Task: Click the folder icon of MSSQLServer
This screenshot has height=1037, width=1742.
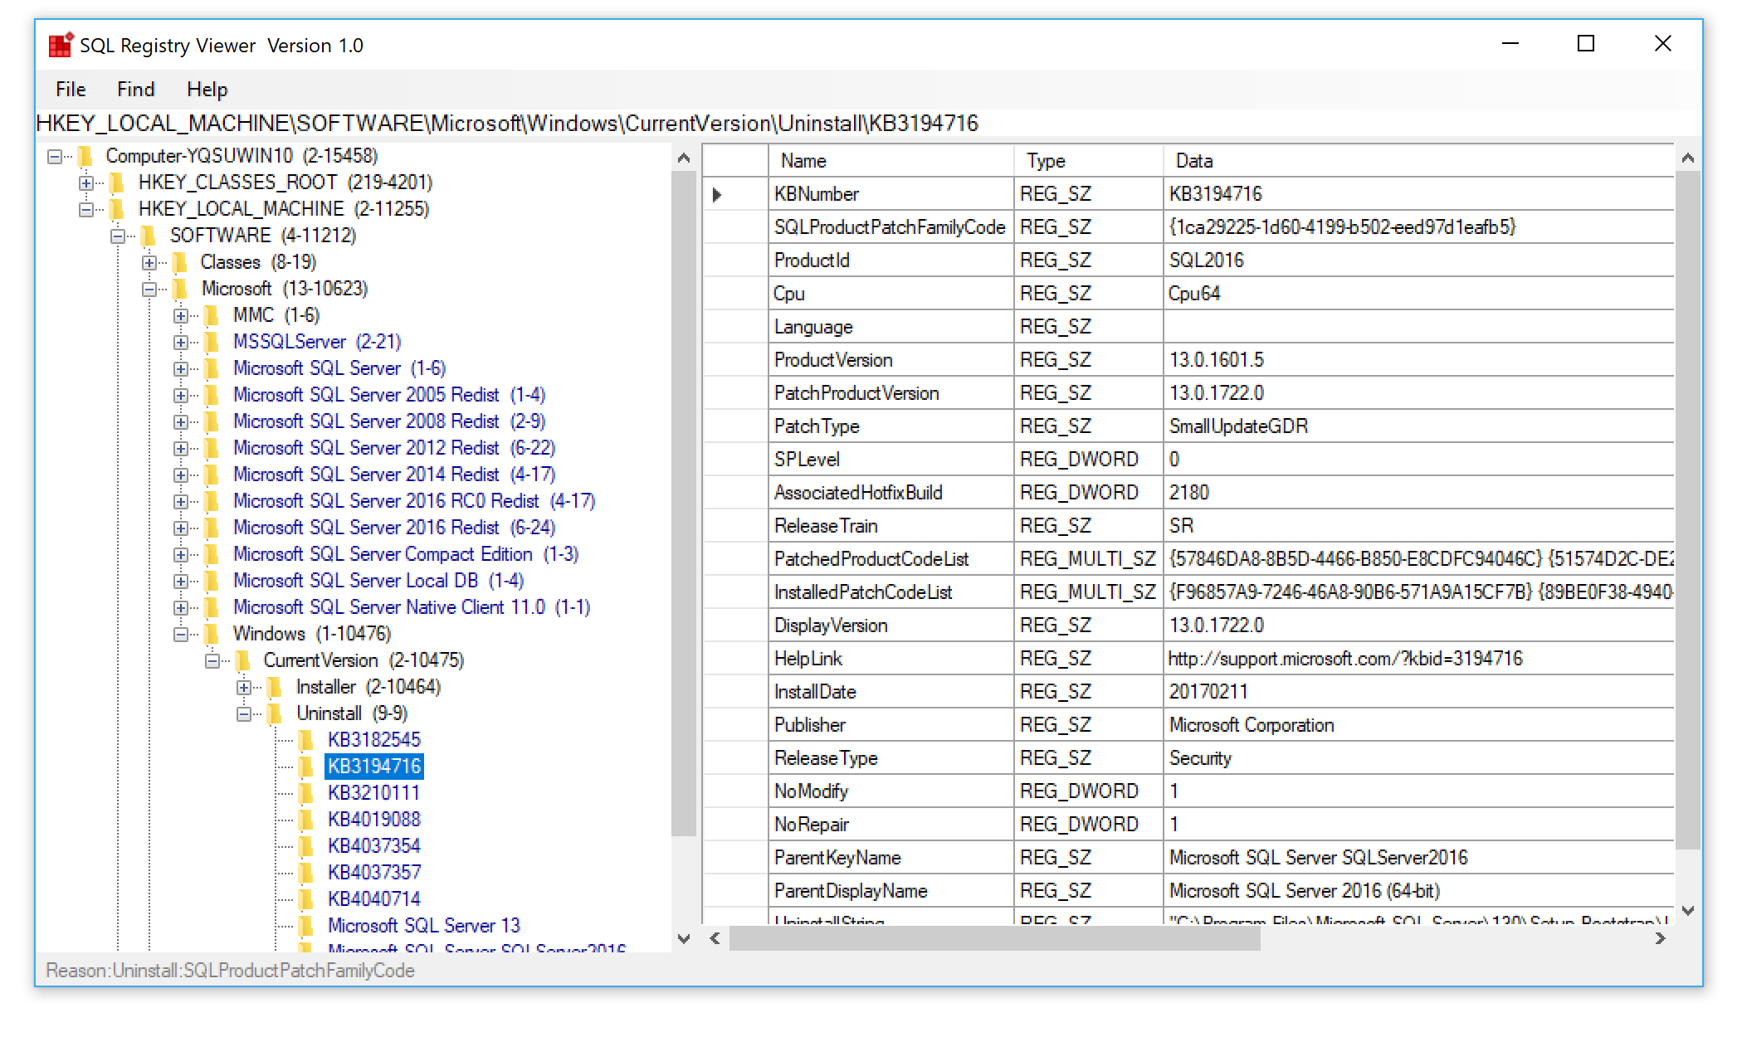Action: click(212, 342)
